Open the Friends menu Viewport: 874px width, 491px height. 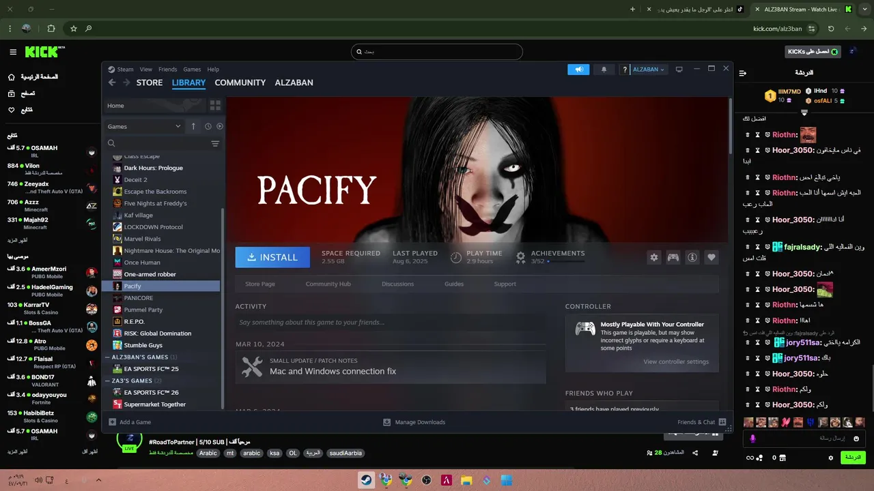coord(168,70)
